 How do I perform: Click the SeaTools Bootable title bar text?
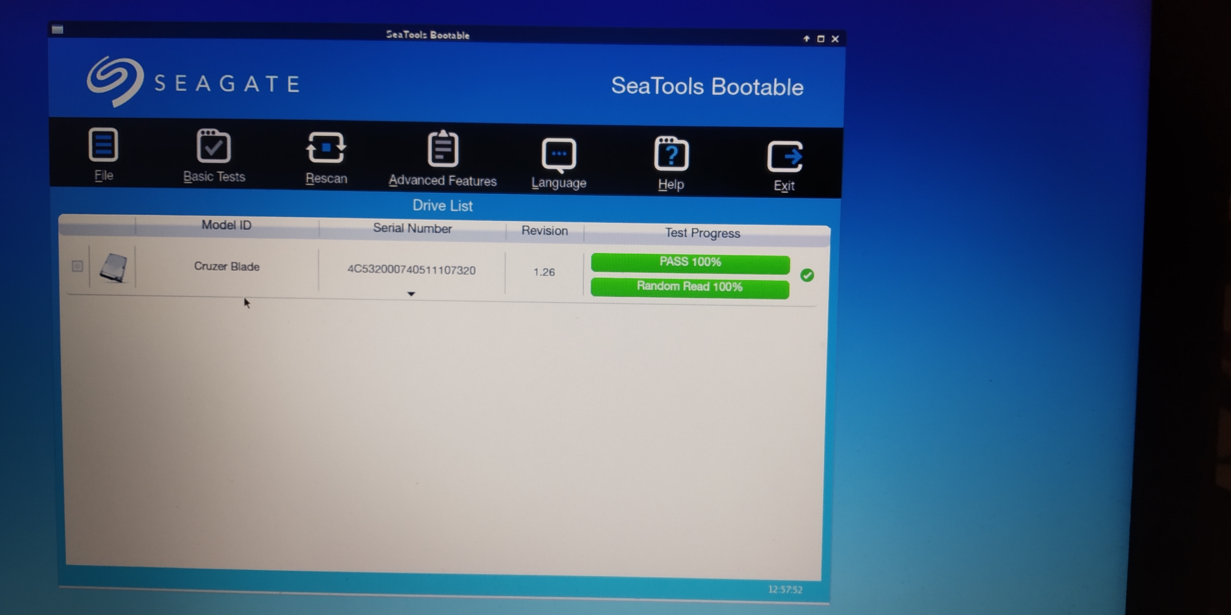[428, 35]
